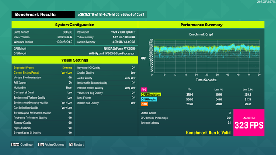This screenshot has height=155, width=276.
Task: Click the Performance Summary header
Action: click(201, 25)
